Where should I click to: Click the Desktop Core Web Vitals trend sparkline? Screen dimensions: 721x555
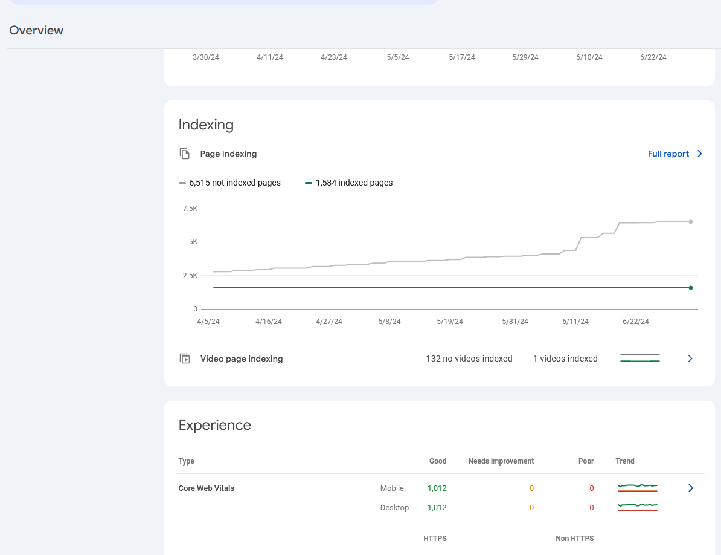(x=637, y=507)
